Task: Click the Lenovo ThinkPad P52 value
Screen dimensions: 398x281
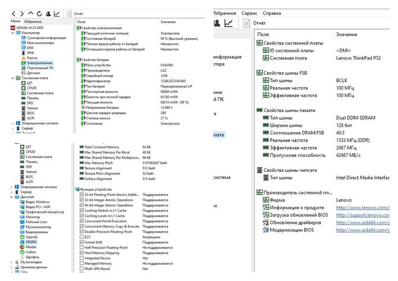Action: pyautogui.click(x=359, y=58)
